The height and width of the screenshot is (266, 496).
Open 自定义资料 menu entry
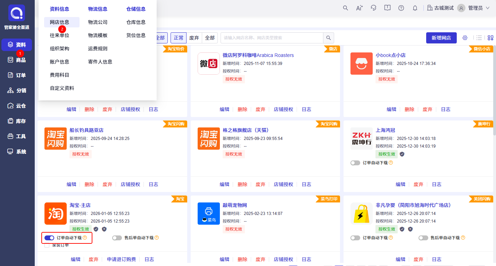coord(62,88)
